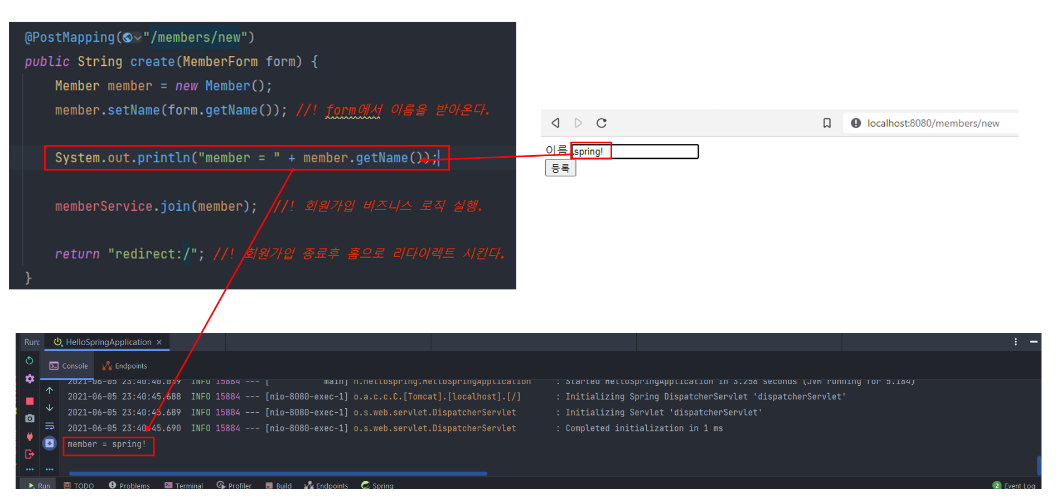Screen dimensions: 1056x503
Task: Rerun HelloSpringApplication with the green rerun icon
Action: pos(30,361)
